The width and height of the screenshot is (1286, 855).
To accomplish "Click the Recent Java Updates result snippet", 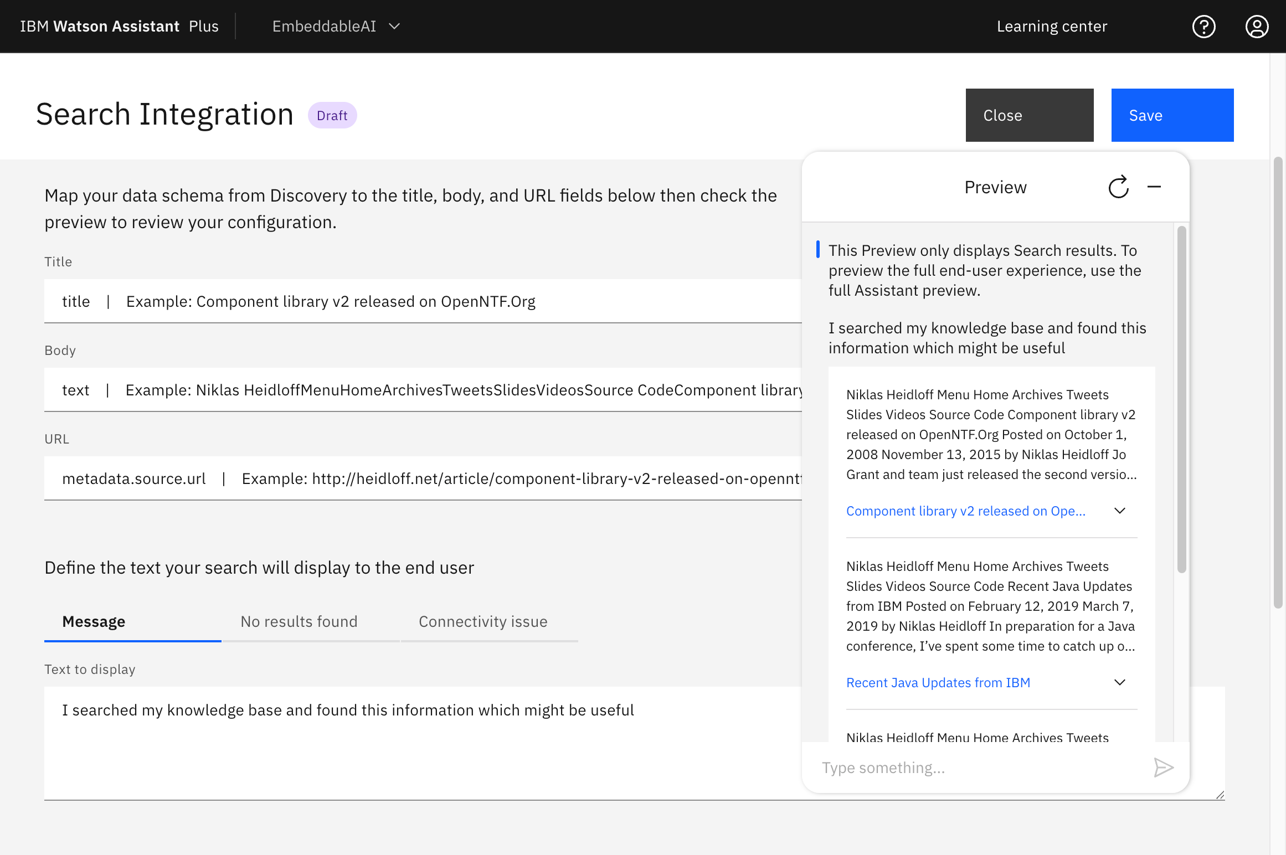I will tap(991, 606).
